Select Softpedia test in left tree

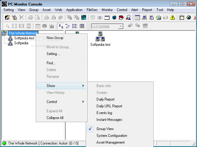(24, 38)
